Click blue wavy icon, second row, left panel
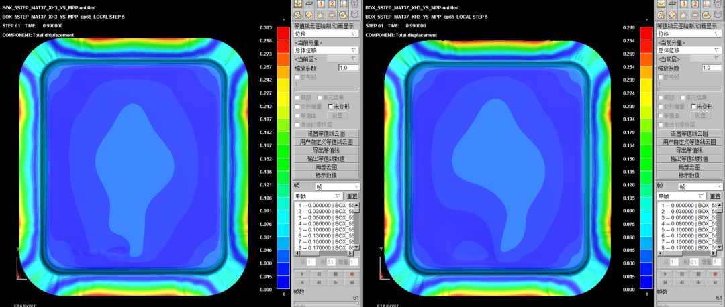Image resolution: width=725 pixels, height=307 pixels. point(354,15)
